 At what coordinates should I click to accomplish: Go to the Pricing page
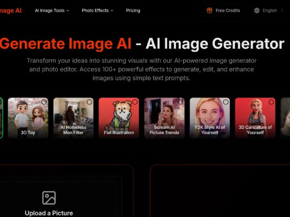pyautogui.click(x=133, y=10)
